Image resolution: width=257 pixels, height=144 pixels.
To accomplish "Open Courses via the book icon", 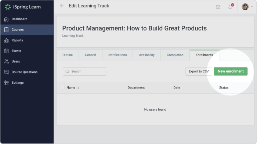I will coord(6,30).
